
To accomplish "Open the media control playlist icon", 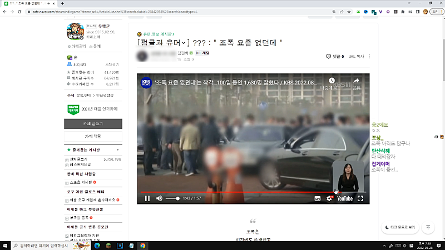I will coord(411,12).
